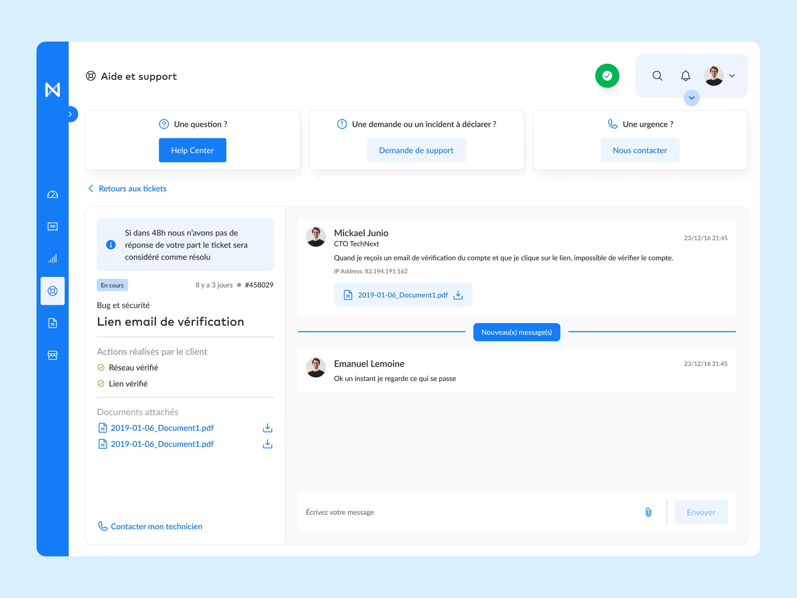Click the info icon in the 48h notice
The image size is (797, 598).
111,244
